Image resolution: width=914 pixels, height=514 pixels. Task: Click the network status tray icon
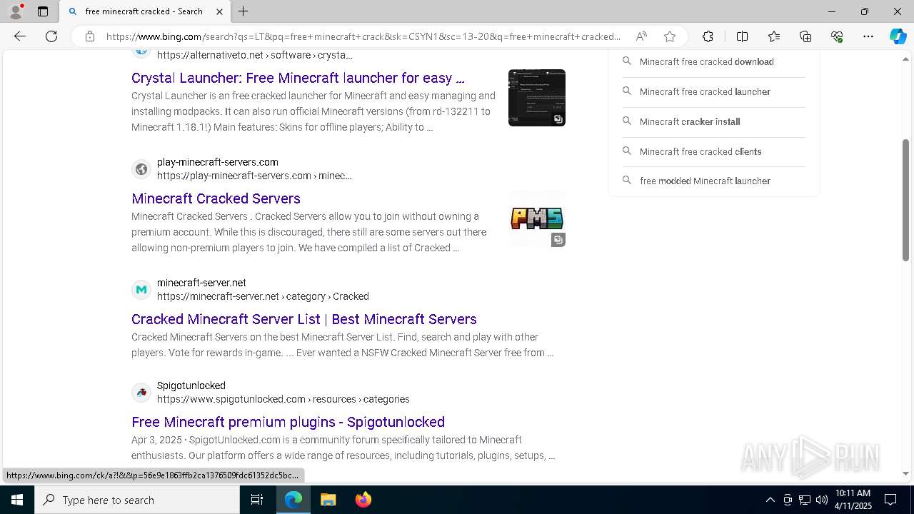tap(805, 500)
